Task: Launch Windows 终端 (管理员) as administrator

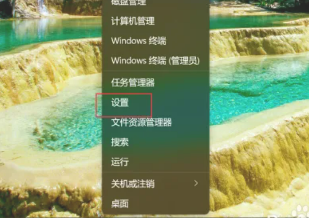Action: coord(155,60)
